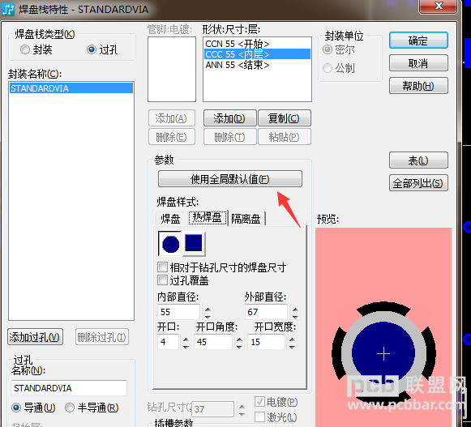Choose the 公制 unit option

point(328,68)
